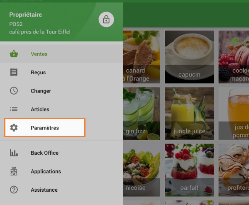Add the parfait item tile
Screen dimensions: 249x205
(x=189, y=170)
